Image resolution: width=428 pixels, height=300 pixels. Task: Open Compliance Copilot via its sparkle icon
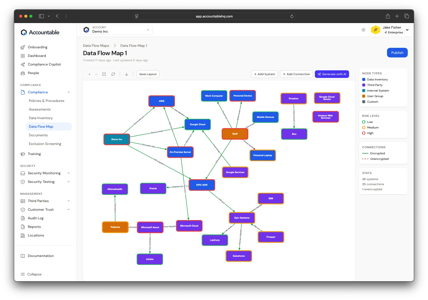(x=23, y=64)
